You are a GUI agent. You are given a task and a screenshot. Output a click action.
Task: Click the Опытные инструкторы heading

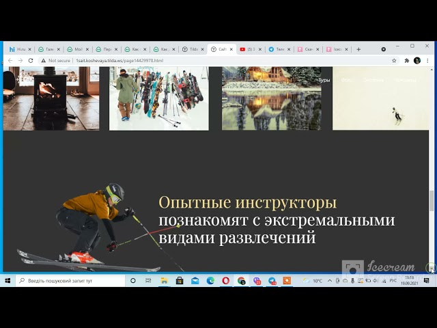pyautogui.click(x=247, y=202)
